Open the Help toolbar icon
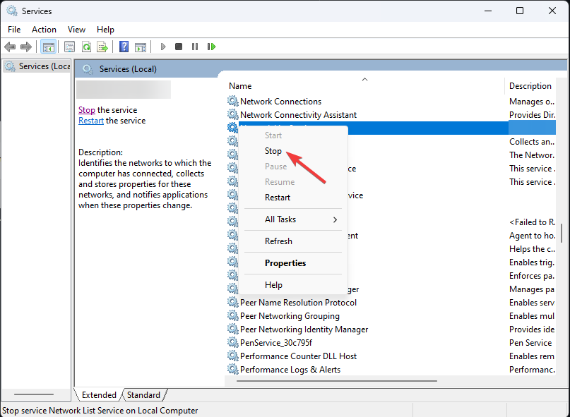The image size is (570, 417). click(x=124, y=47)
